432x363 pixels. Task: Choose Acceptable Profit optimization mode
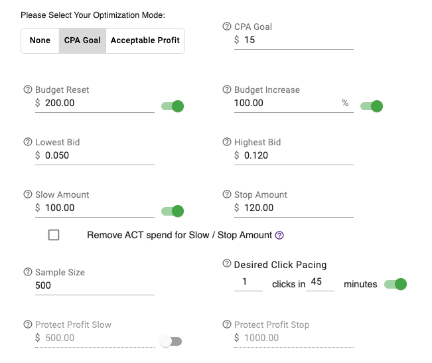click(x=145, y=40)
